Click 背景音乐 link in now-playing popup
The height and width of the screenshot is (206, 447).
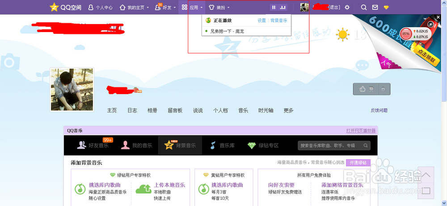[279, 21]
